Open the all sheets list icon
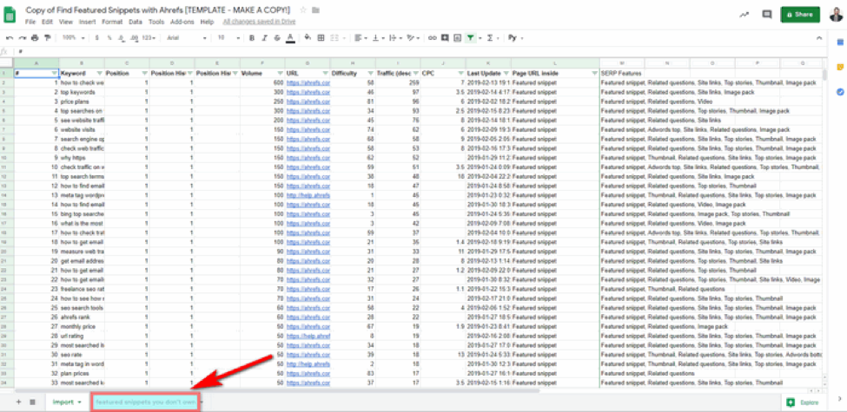The width and height of the screenshot is (847, 412). (x=33, y=402)
